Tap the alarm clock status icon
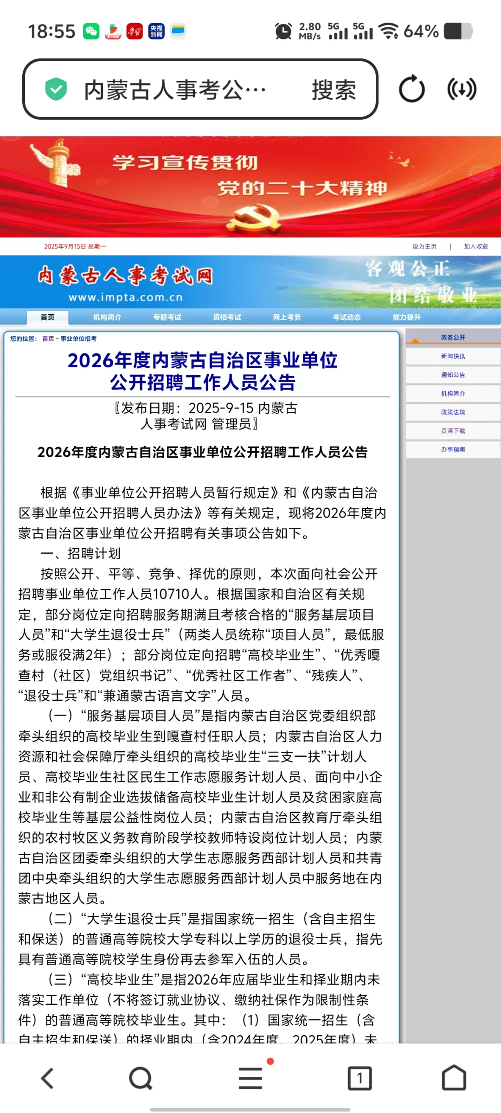This screenshot has height=1113, width=501. pos(283,31)
